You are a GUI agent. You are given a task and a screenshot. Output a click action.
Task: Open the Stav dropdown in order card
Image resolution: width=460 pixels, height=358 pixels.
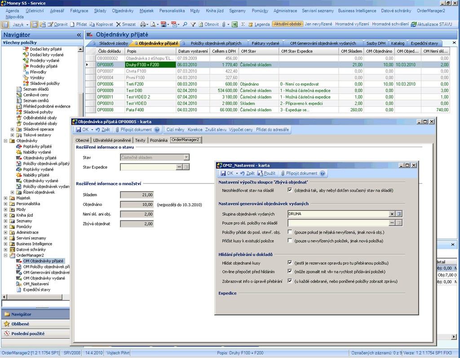click(186, 157)
